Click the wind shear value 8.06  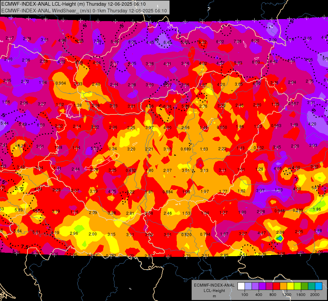pos(16,252)
